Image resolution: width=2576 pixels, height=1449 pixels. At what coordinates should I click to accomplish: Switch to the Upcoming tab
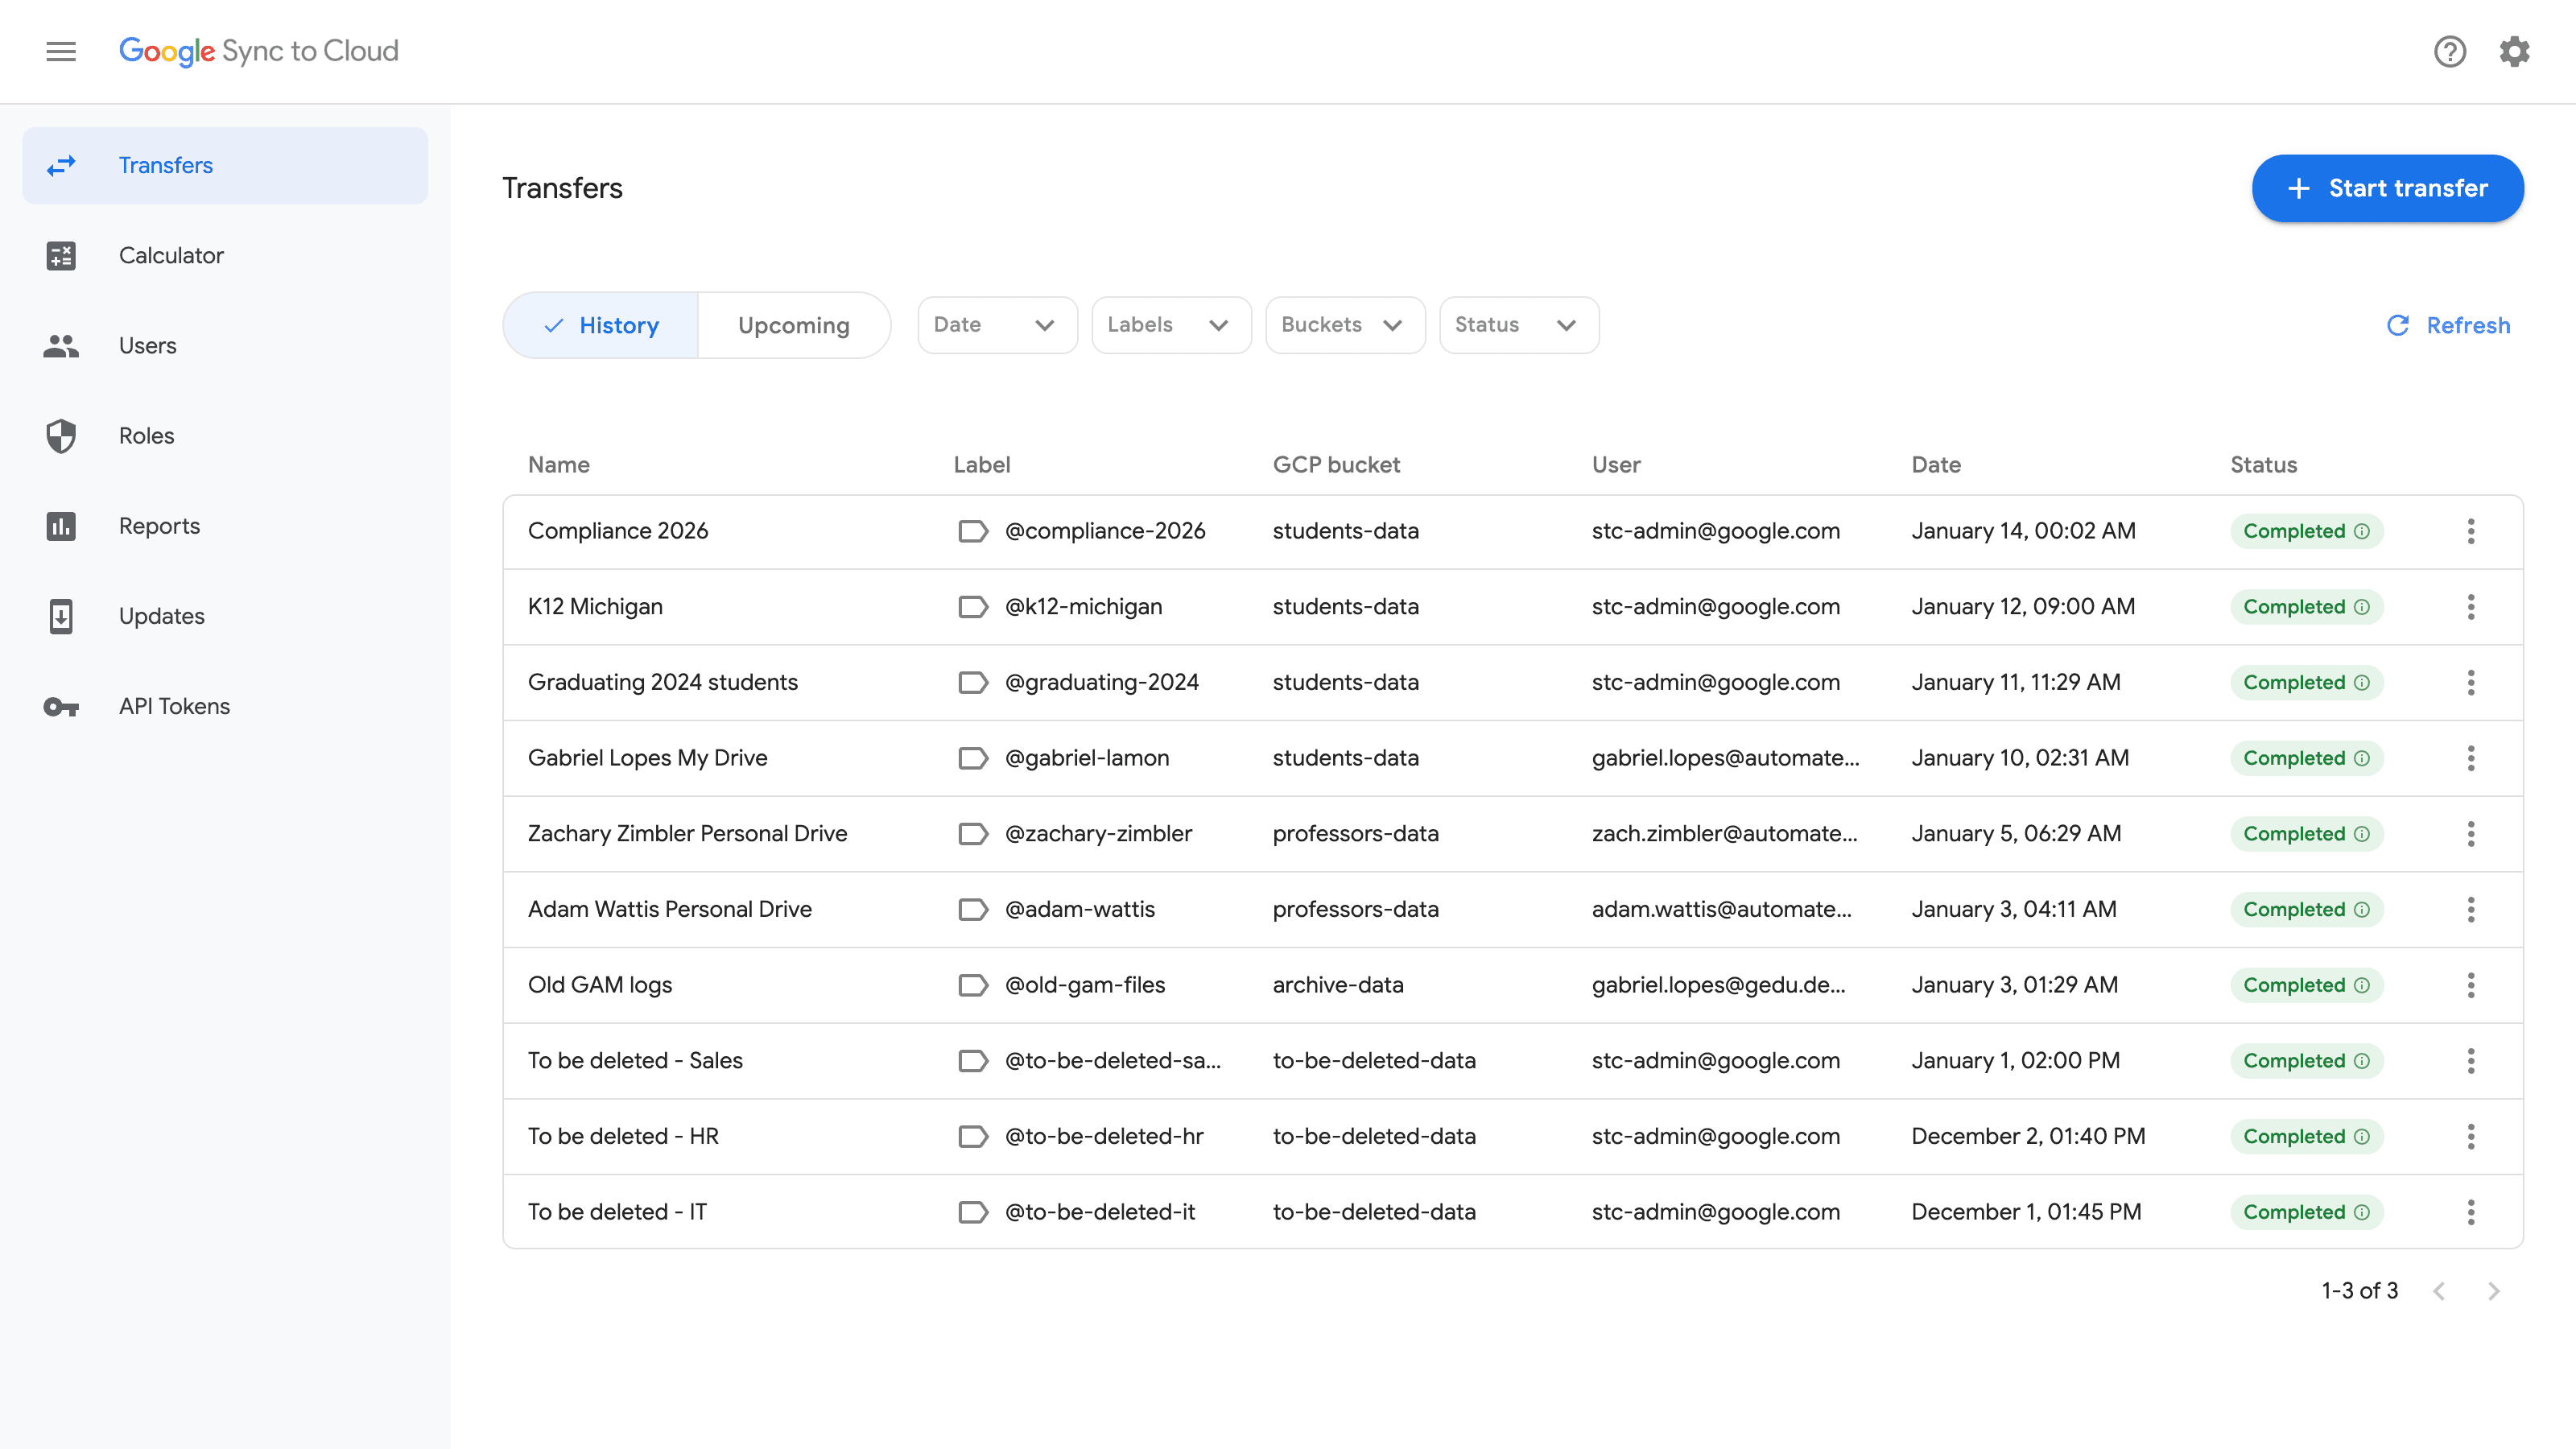click(x=793, y=325)
